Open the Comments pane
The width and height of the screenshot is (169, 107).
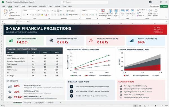[x=154, y=6]
